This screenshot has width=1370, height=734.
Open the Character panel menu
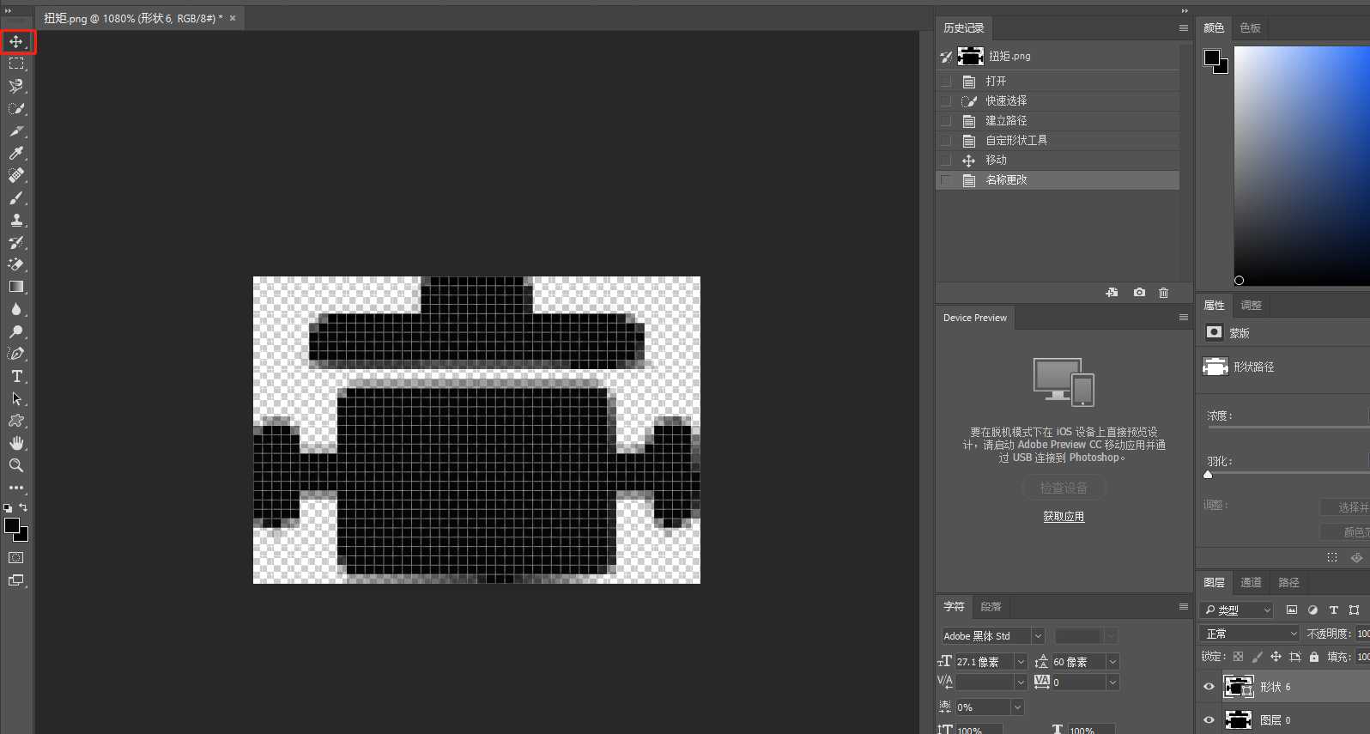(x=1184, y=607)
